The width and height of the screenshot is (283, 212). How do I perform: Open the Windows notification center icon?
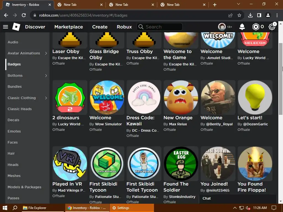point(274,208)
